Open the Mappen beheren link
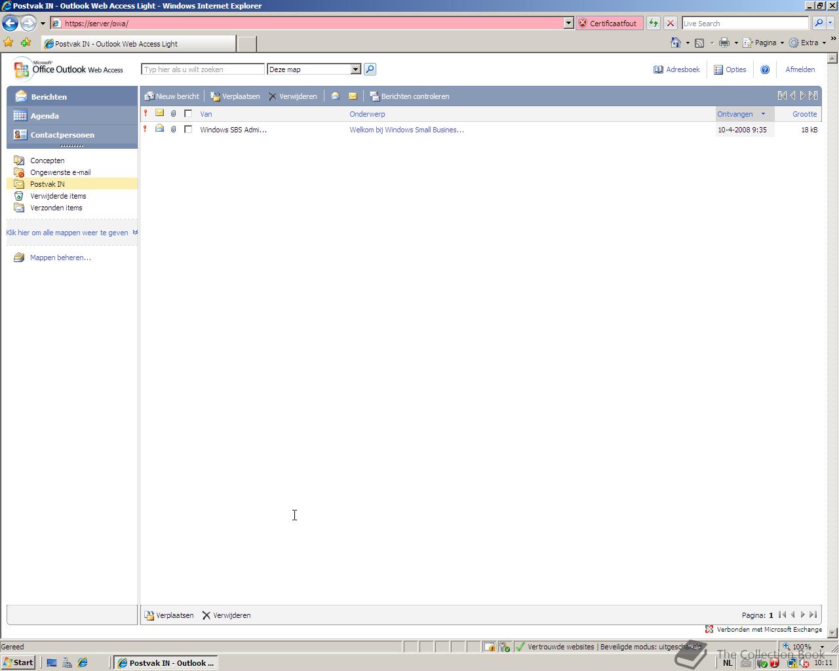839x671 pixels. [60, 258]
